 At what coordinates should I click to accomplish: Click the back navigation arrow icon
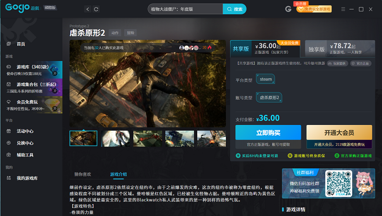[88, 9]
